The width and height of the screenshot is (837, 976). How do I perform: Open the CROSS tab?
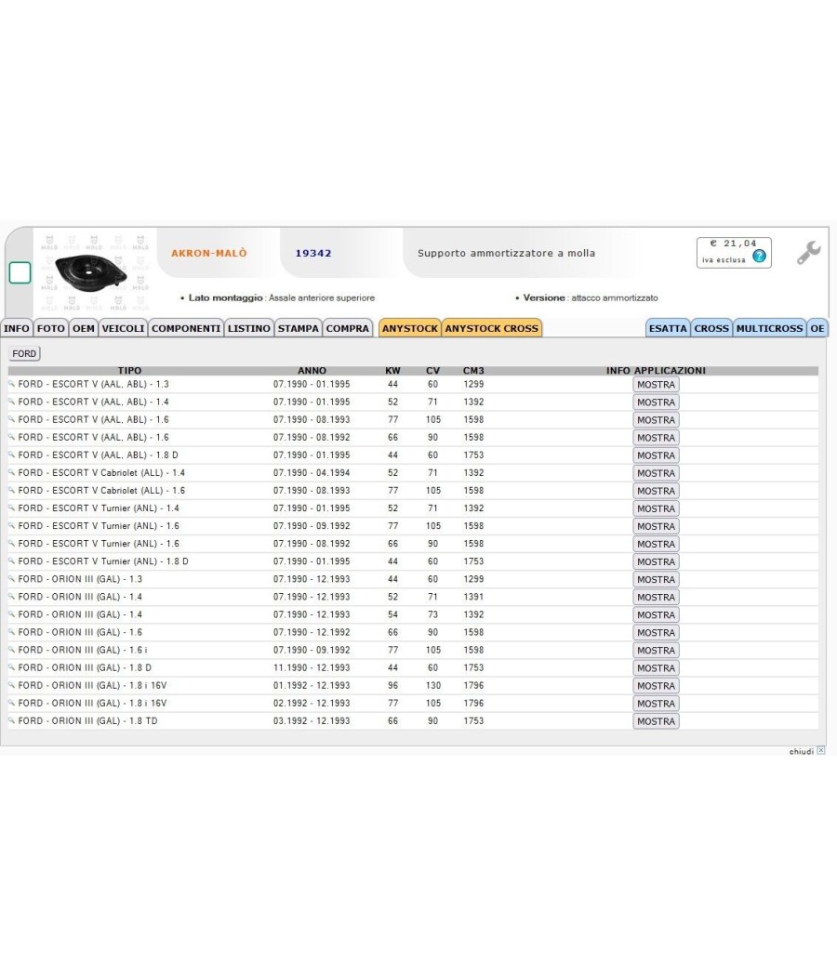point(711,328)
